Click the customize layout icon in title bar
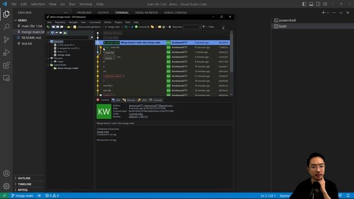 point(325,4)
